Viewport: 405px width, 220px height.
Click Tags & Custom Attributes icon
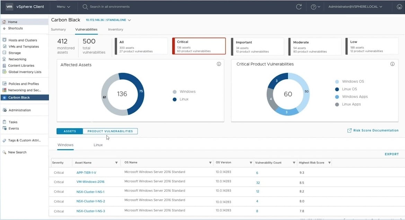pyautogui.click(x=5, y=141)
